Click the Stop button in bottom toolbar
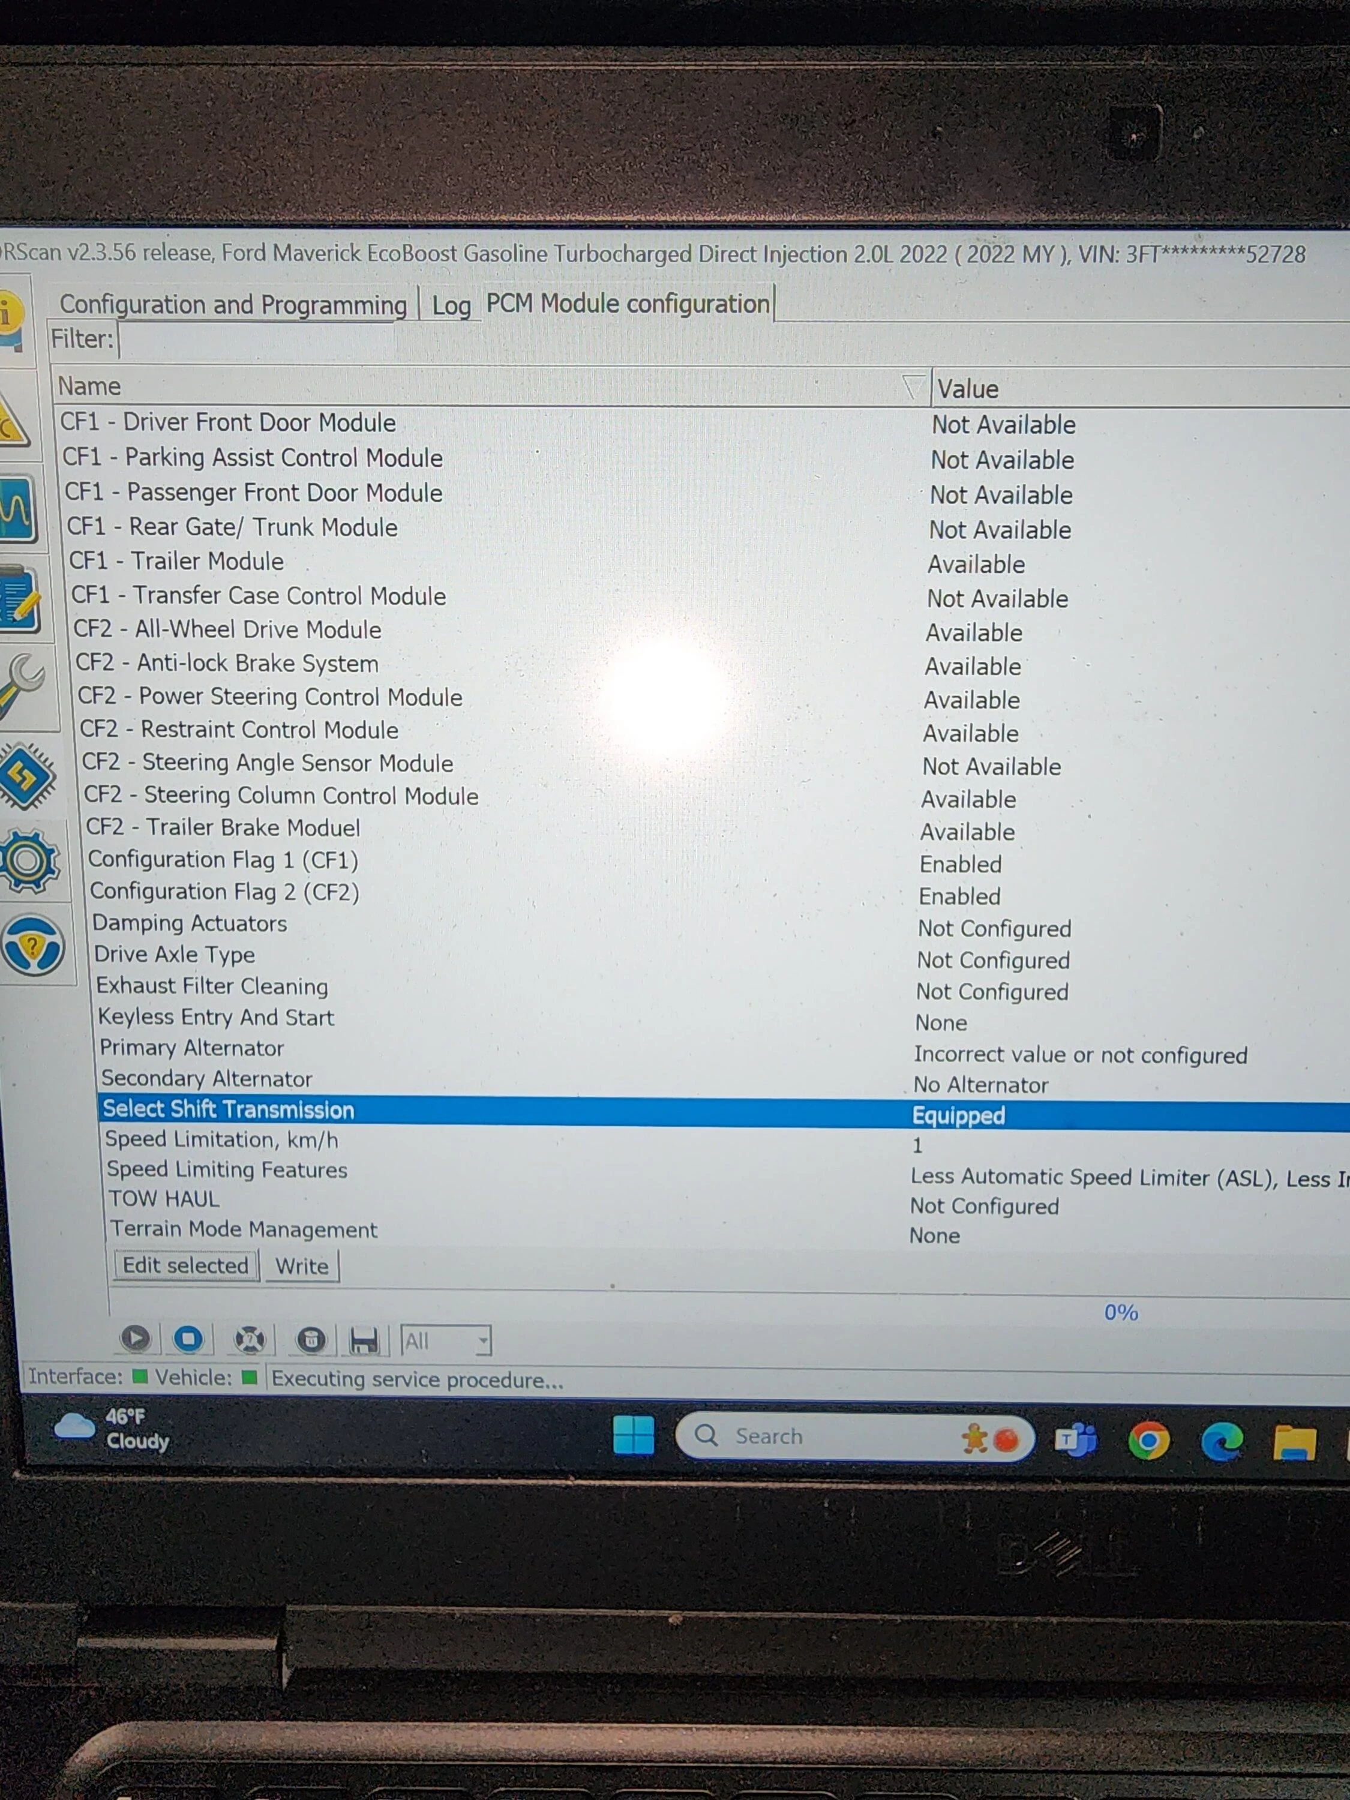This screenshot has width=1350, height=1800. (x=188, y=1339)
